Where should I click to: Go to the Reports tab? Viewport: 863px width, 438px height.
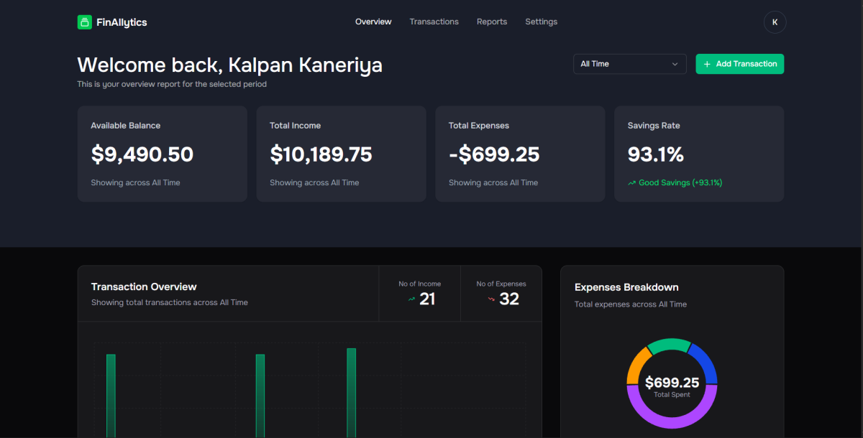pos(492,22)
